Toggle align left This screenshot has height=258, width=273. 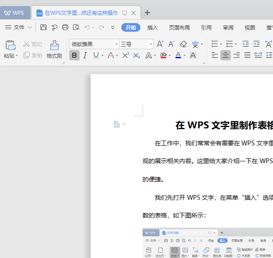pos(215,55)
